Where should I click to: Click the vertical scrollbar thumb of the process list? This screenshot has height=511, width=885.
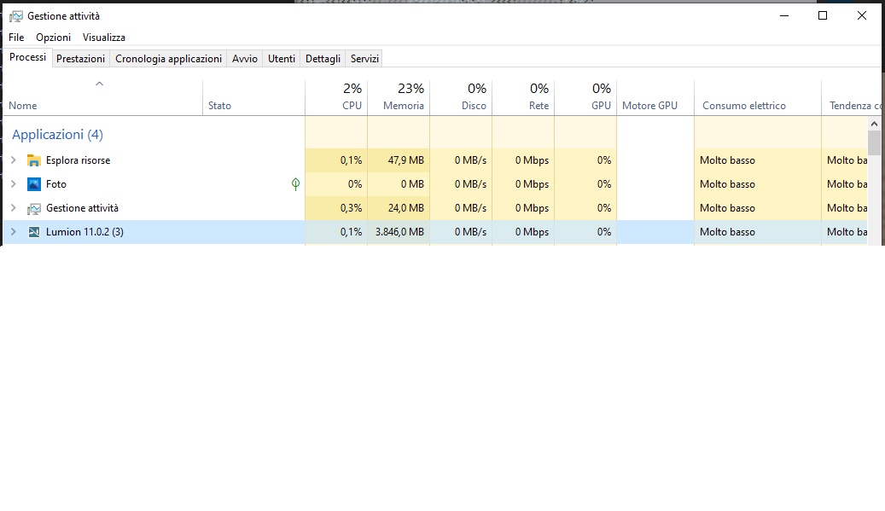(x=874, y=142)
